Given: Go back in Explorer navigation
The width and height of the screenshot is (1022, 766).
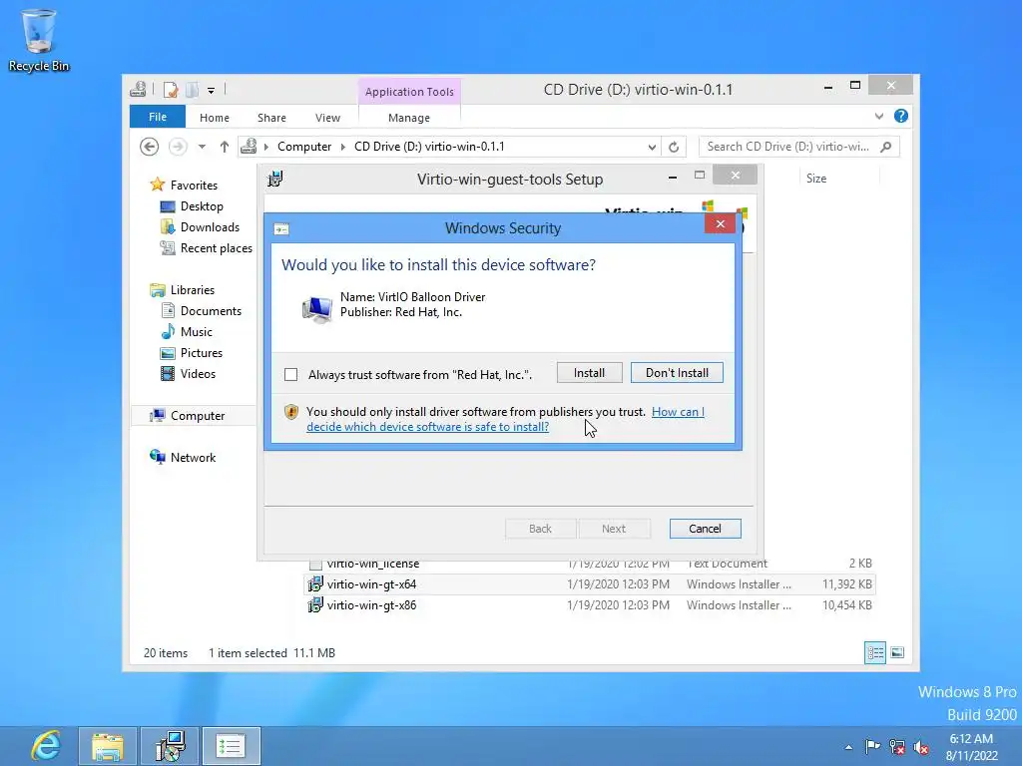Looking at the screenshot, I should [x=150, y=147].
